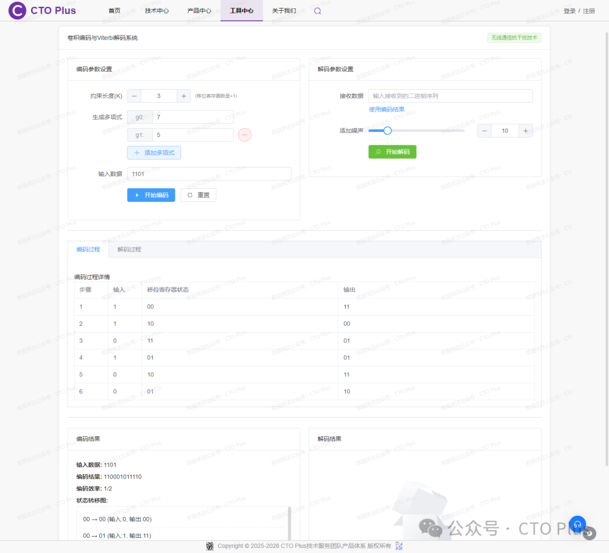Click the 登录 link
Viewport: 609px width, 553px height.
tap(570, 11)
